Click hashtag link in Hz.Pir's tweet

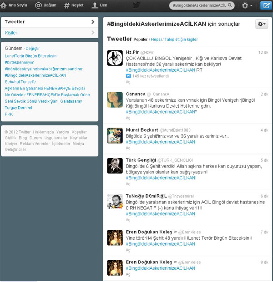[x=160, y=70]
